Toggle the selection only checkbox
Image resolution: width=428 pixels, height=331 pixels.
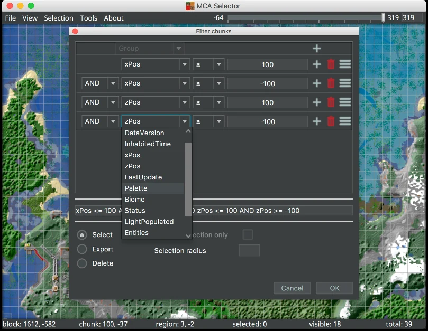coord(248,234)
